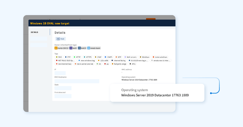Select the full ports range tag

(119, 64)
